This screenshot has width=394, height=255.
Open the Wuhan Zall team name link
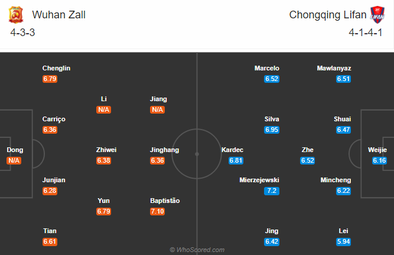pos(59,15)
